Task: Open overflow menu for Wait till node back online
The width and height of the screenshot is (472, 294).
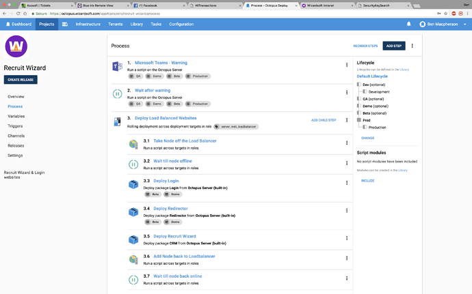Action: coord(347,278)
